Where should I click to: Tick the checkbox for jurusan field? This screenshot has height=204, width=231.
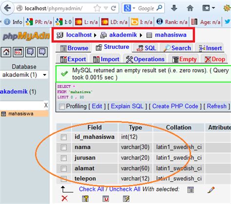tap(64, 158)
